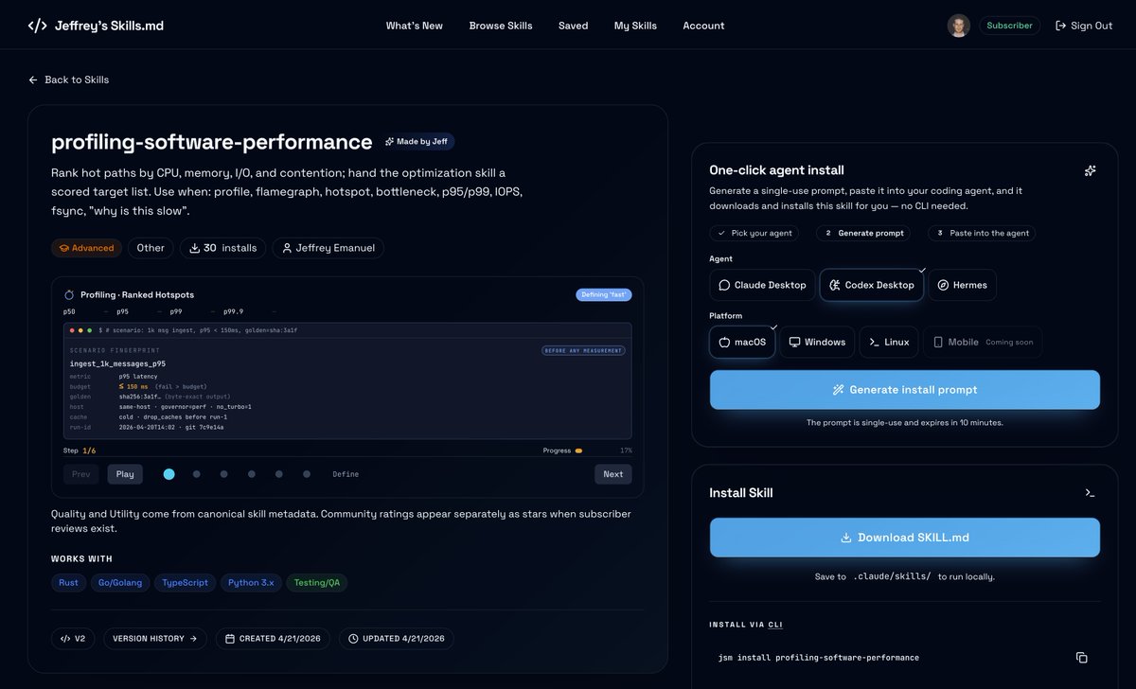Open Version History
The height and width of the screenshot is (689, 1136).
(154, 639)
